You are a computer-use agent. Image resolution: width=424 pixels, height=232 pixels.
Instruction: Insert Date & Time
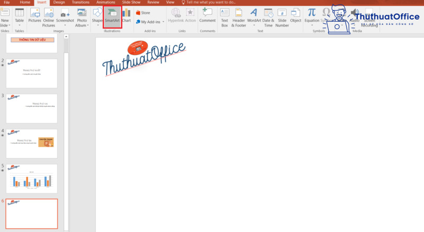click(268, 17)
